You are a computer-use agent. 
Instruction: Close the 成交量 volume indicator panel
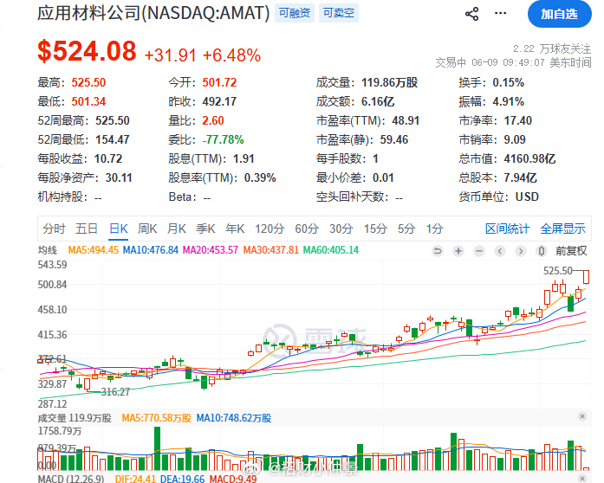point(582,416)
